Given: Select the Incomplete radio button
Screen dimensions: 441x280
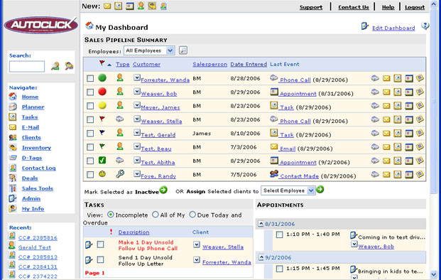Looking at the screenshot, I should [x=111, y=215].
